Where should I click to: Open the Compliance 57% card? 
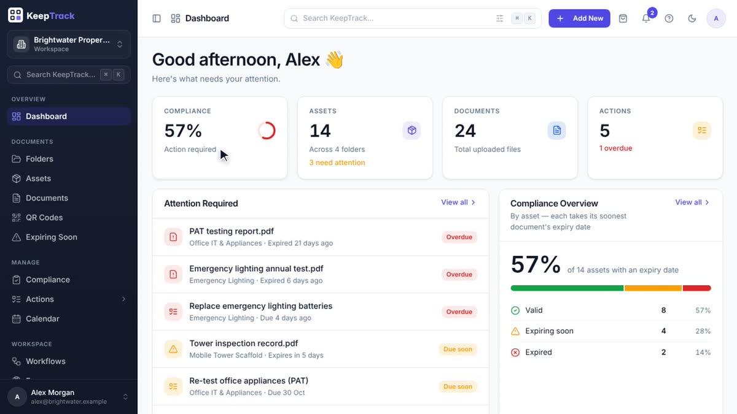(x=220, y=138)
